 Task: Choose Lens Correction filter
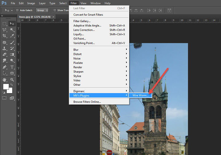pos(99,30)
